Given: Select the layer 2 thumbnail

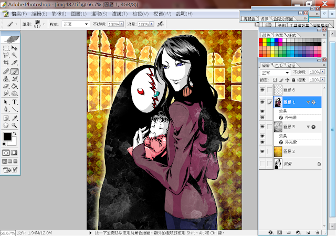Looking at the screenshot, I should click(278, 151).
